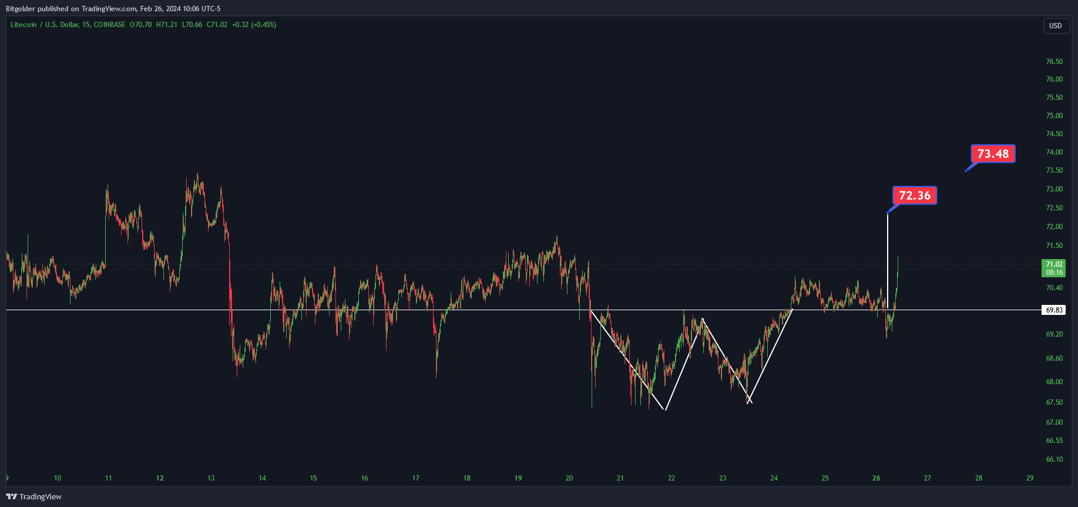The image size is (1078, 507).
Task: Click the 66.10 price axis label
Action: (x=1055, y=459)
